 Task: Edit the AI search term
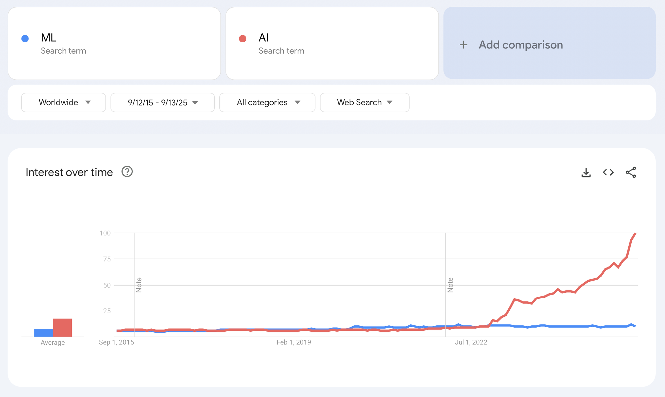[x=264, y=38]
